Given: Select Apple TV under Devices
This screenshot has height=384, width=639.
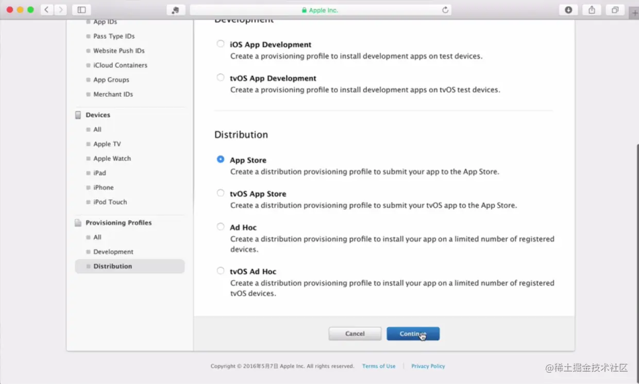Looking at the screenshot, I should click(107, 144).
